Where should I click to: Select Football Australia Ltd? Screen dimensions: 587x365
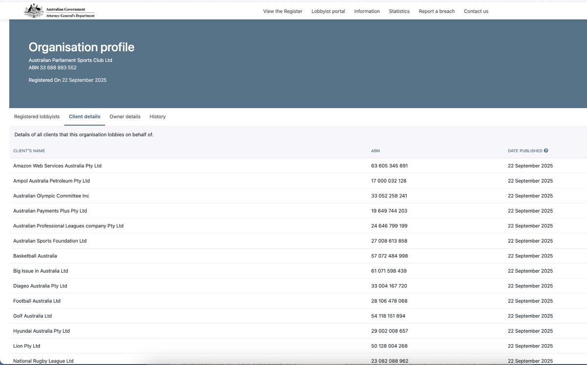pos(37,301)
